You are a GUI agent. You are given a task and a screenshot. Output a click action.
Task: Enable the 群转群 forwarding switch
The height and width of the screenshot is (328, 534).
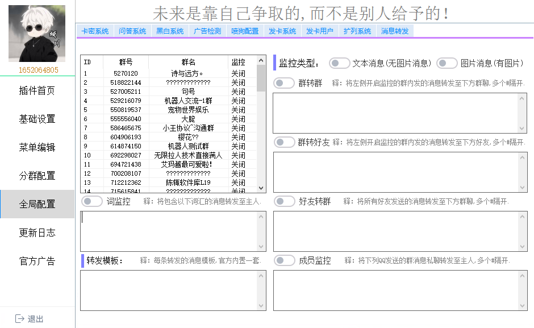click(284, 83)
